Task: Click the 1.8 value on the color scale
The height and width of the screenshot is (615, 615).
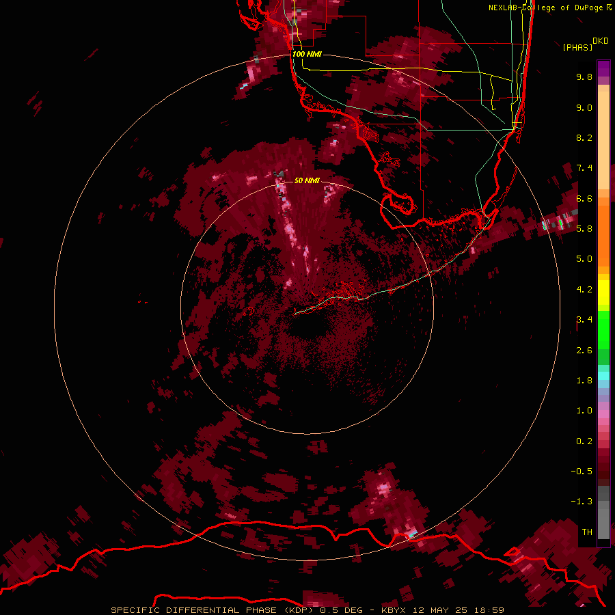Action: click(x=584, y=381)
